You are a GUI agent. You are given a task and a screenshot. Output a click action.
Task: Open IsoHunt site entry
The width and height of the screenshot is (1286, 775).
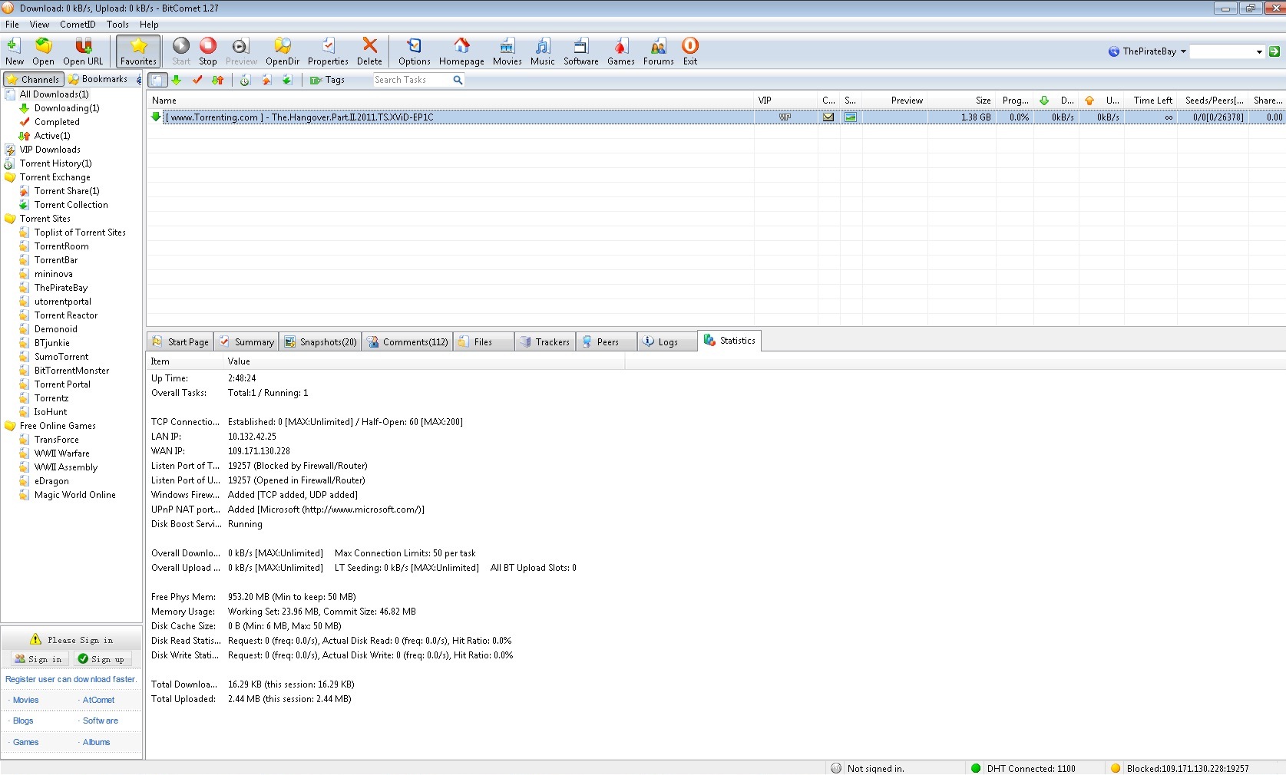pyautogui.click(x=51, y=412)
